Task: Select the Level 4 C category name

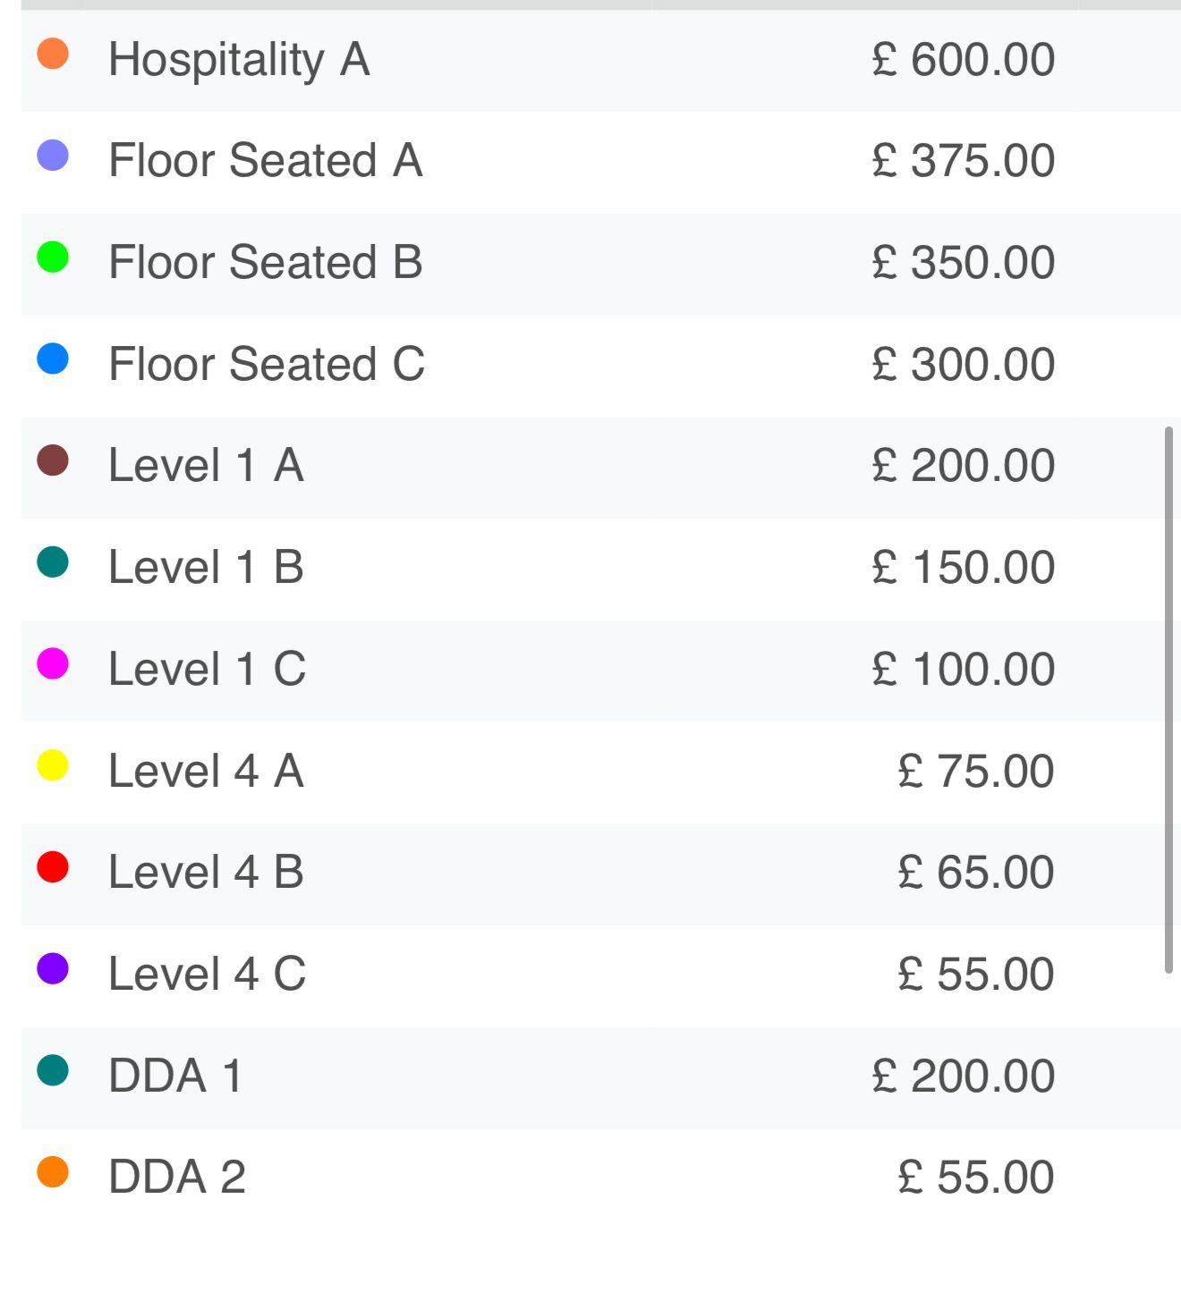Action: coord(207,975)
